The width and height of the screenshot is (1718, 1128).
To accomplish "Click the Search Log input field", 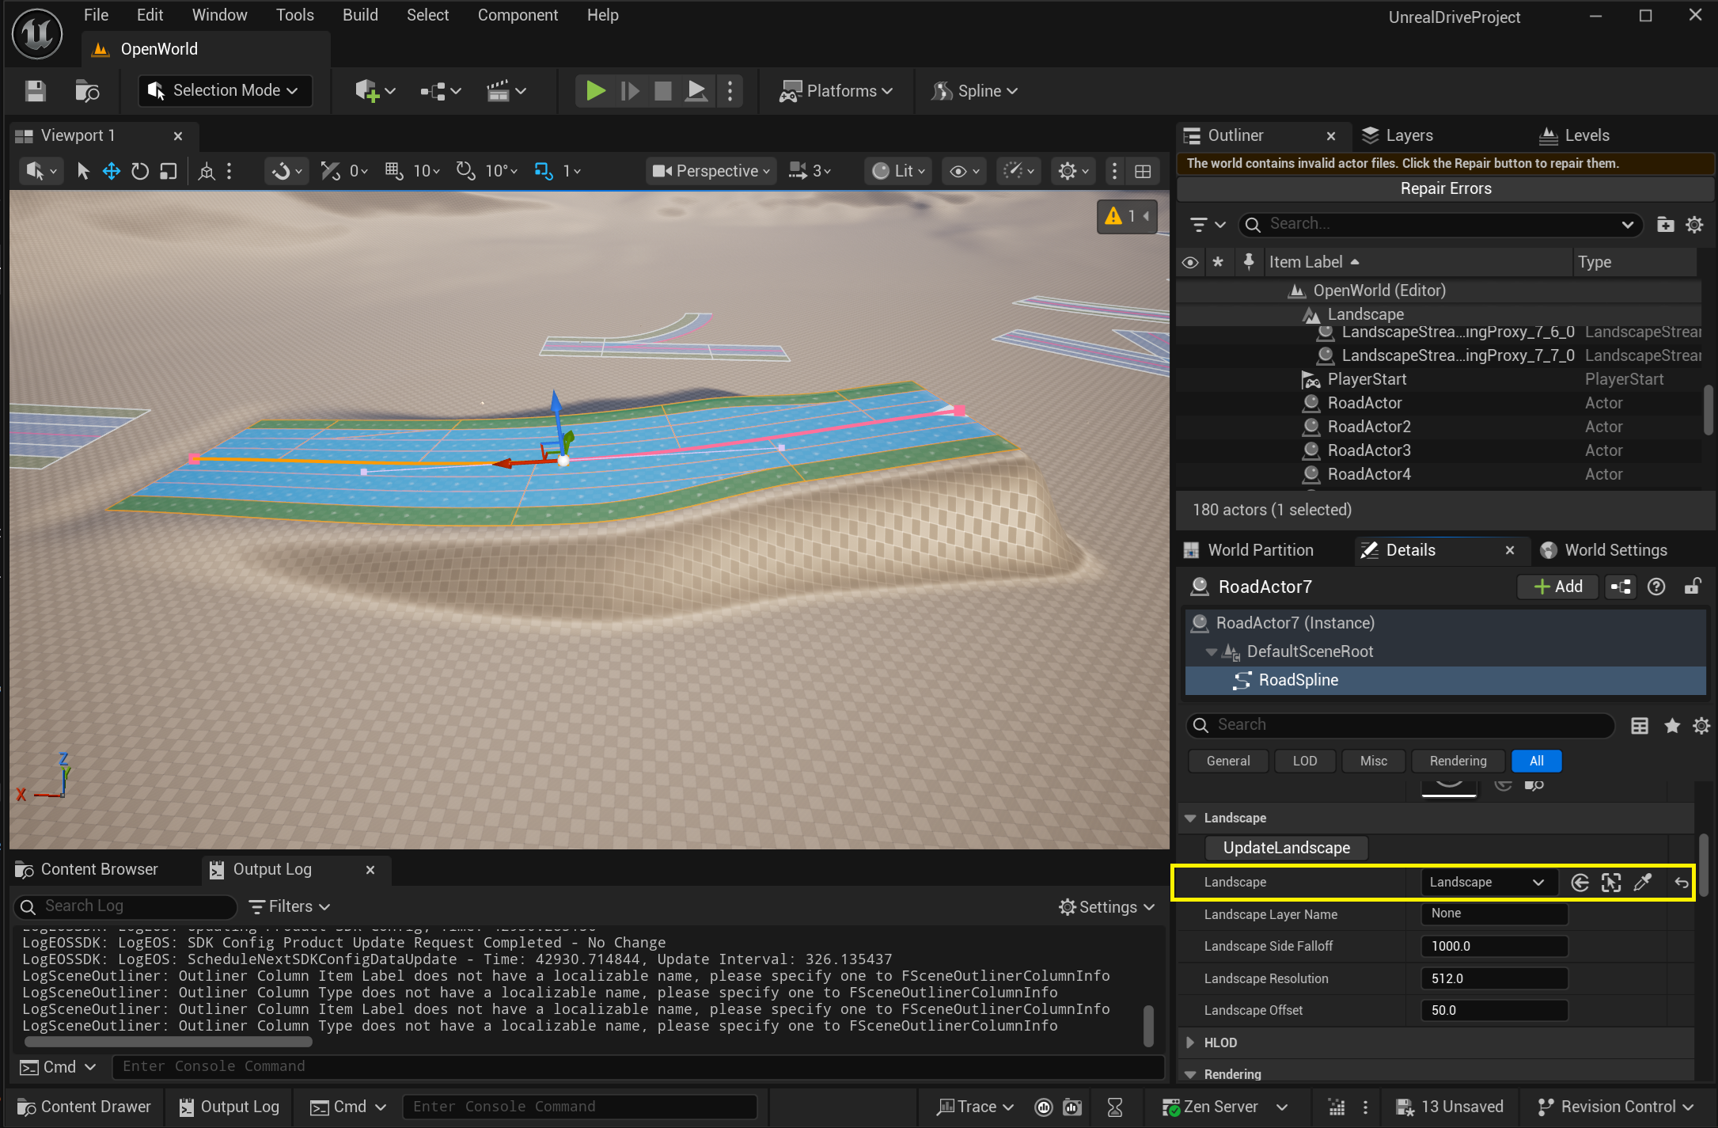I will [x=125, y=906].
